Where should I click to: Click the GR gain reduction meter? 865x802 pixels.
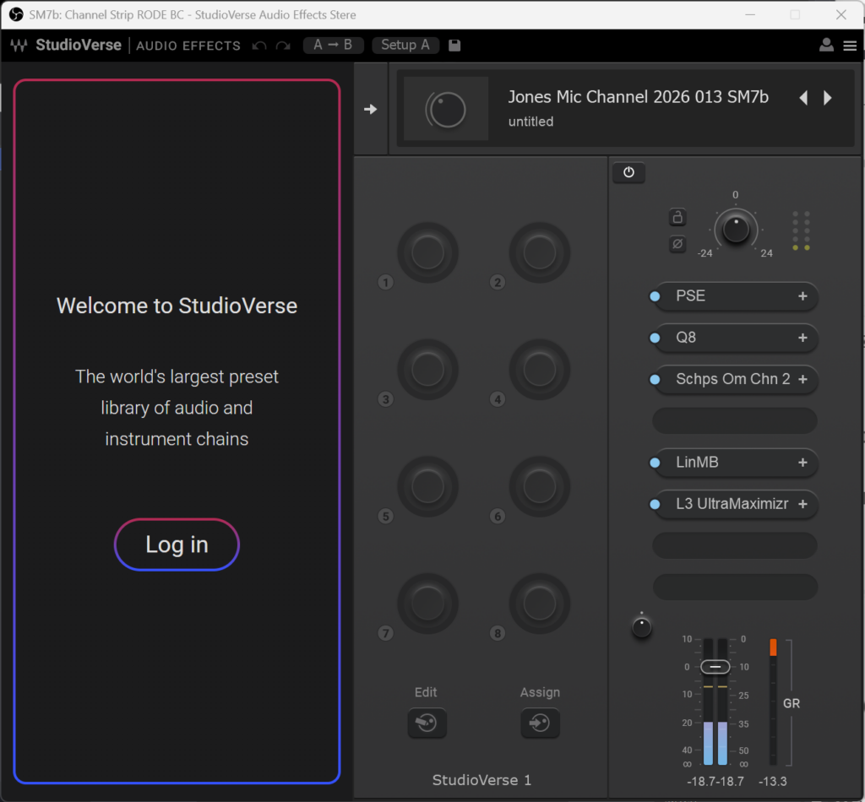tap(773, 702)
